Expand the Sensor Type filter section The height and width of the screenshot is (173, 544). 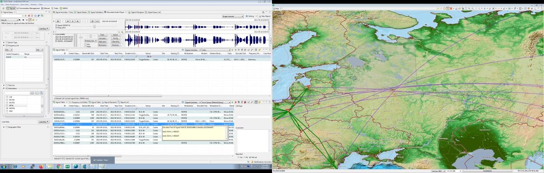(4, 42)
